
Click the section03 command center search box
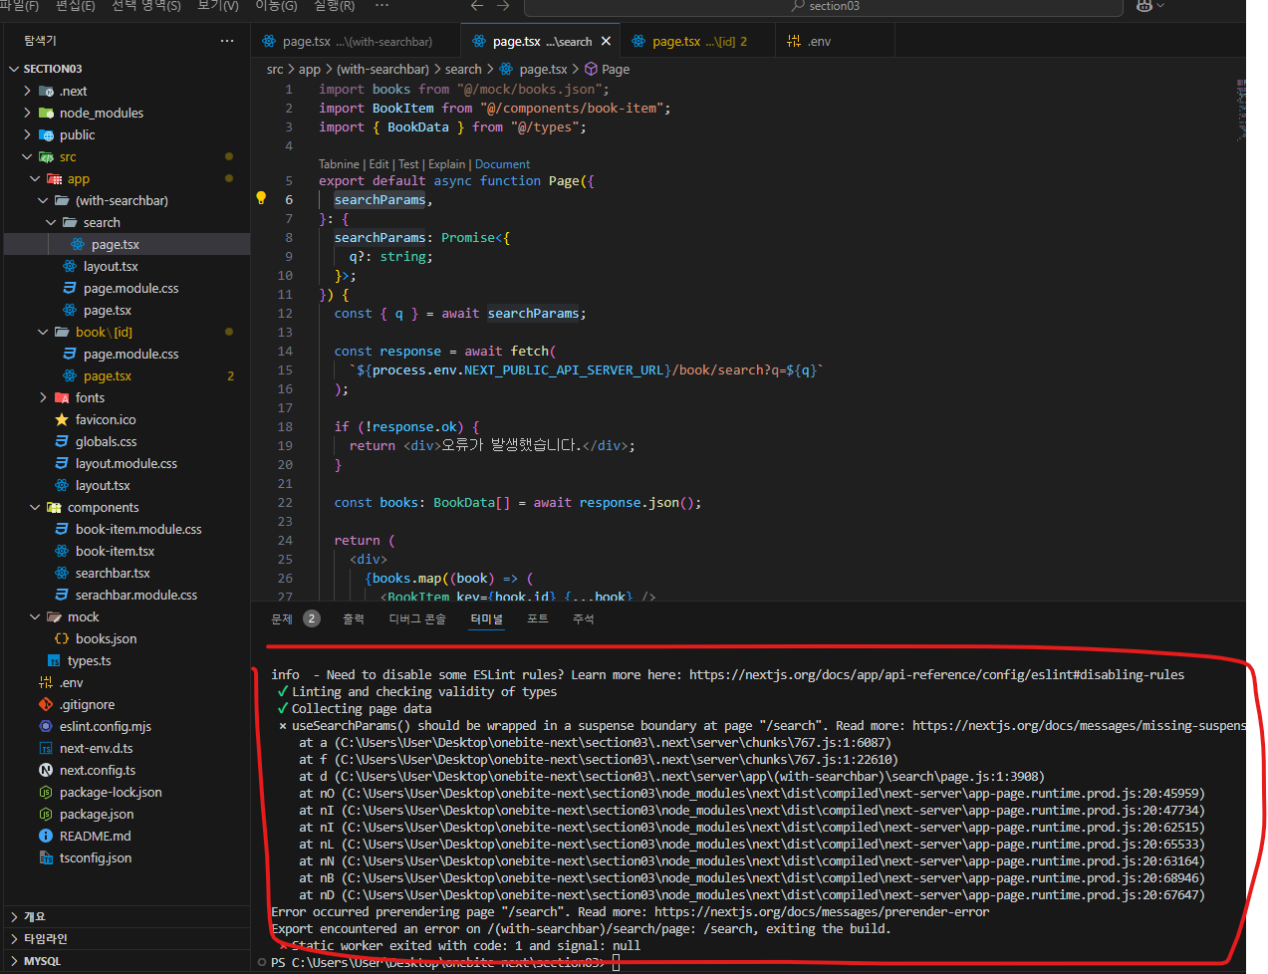coord(823,7)
